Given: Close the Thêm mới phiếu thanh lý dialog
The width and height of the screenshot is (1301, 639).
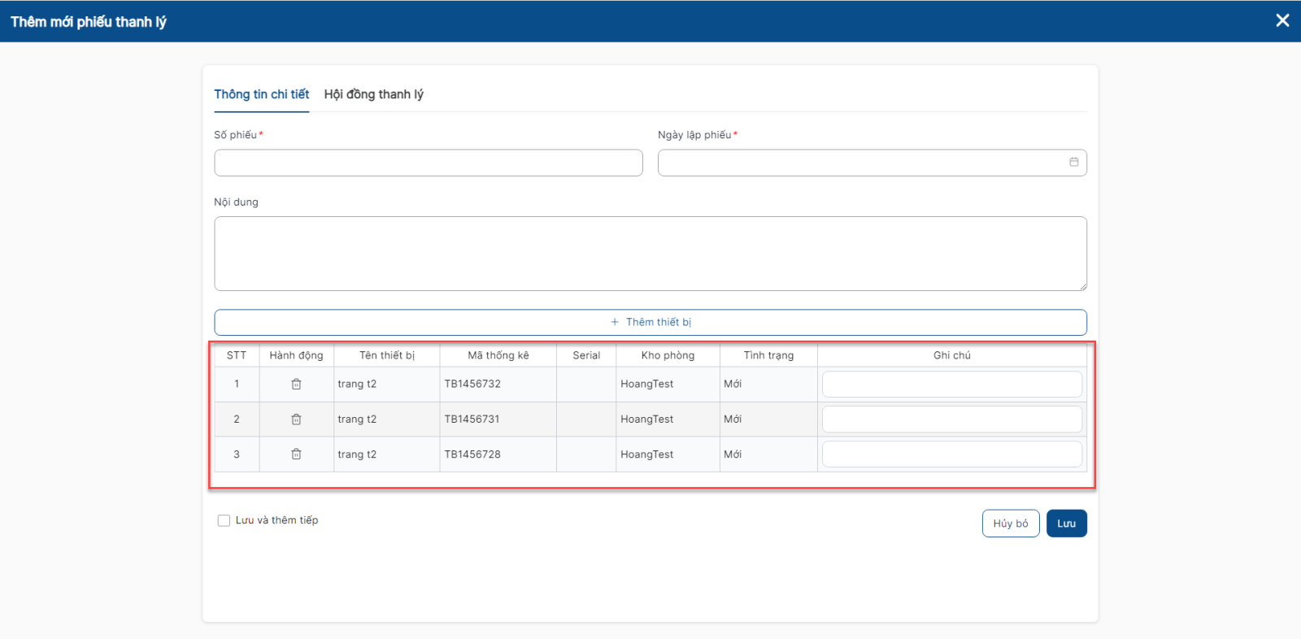Looking at the screenshot, I should [x=1282, y=20].
